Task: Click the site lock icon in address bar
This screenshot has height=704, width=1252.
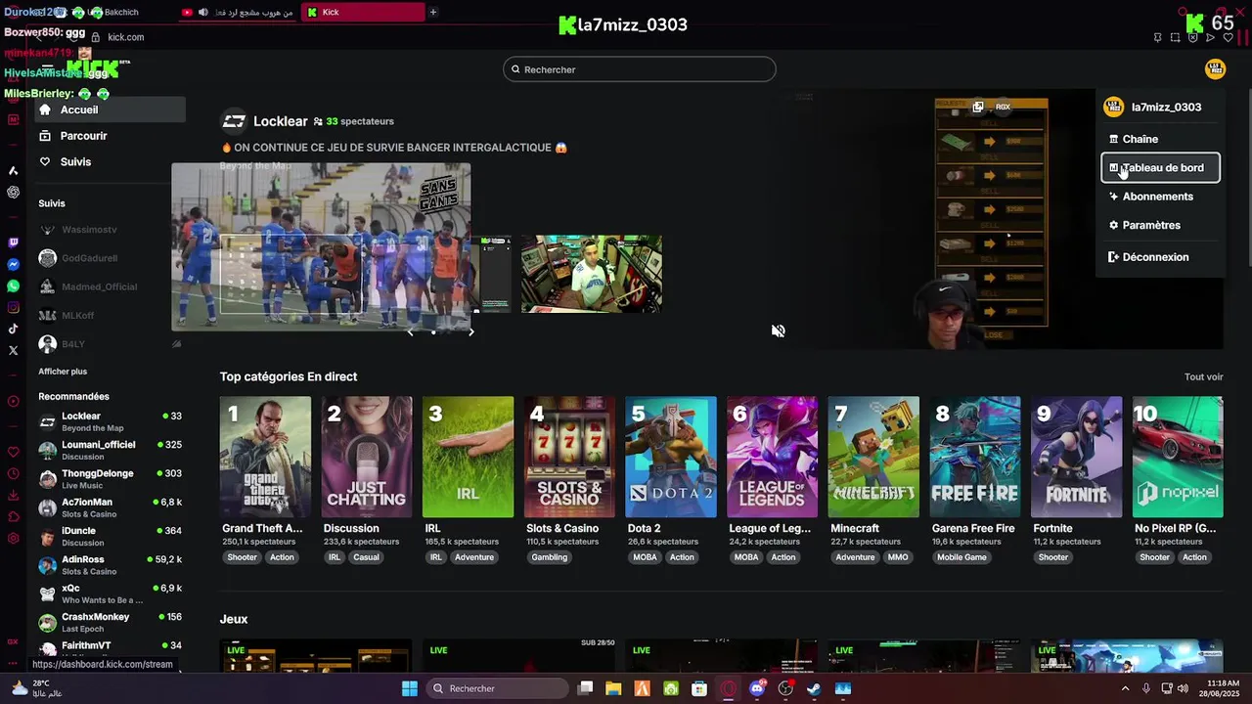Action: point(96,37)
